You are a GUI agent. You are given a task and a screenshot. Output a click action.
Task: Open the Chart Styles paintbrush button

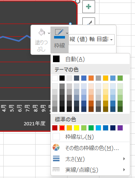[x=89, y=21]
